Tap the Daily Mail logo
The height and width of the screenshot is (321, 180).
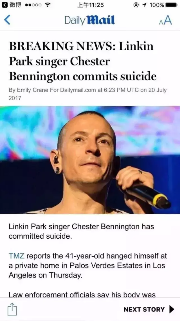90,20
